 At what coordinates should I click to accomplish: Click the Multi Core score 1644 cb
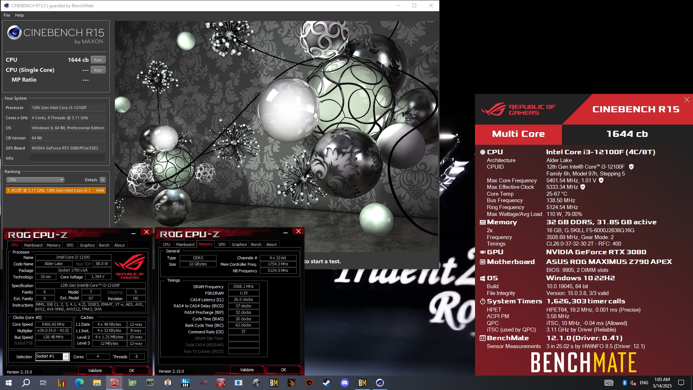[x=627, y=134]
